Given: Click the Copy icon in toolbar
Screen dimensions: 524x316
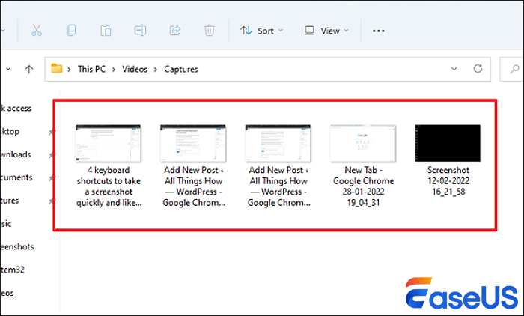Looking at the screenshot, I should click(71, 31).
